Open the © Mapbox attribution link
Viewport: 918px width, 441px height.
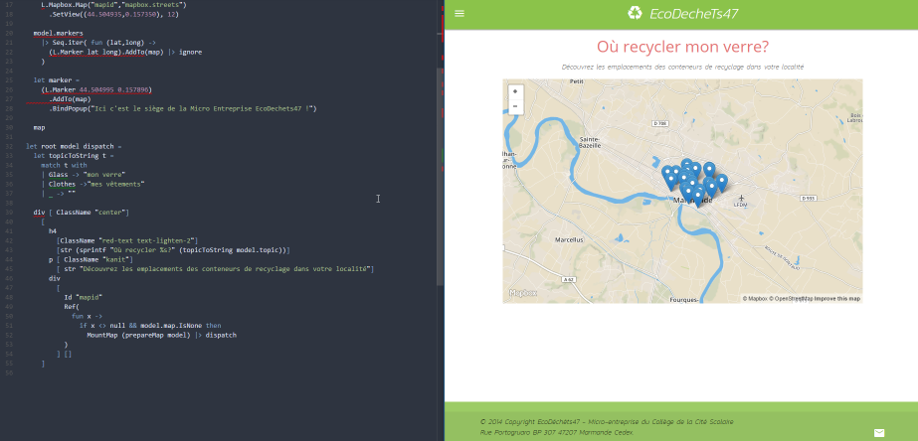coord(755,298)
